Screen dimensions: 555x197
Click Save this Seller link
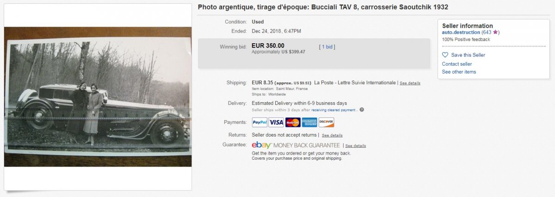[468, 55]
